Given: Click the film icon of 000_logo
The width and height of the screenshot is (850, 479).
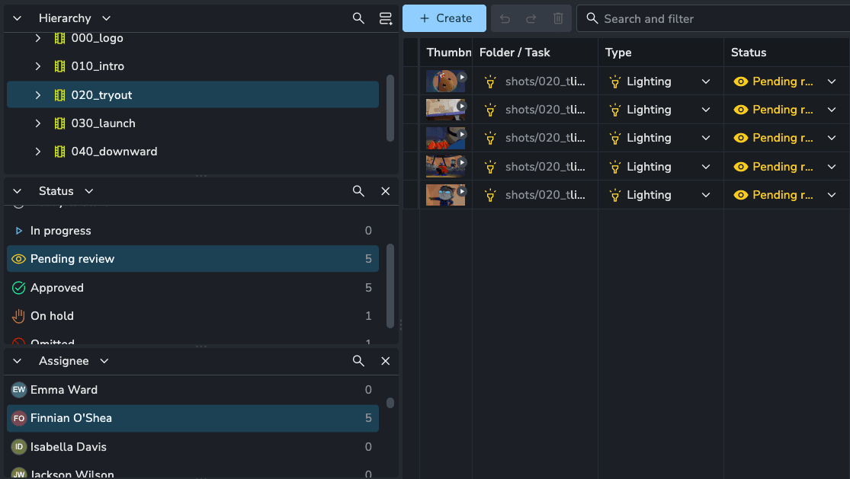Looking at the screenshot, I should click(59, 38).
